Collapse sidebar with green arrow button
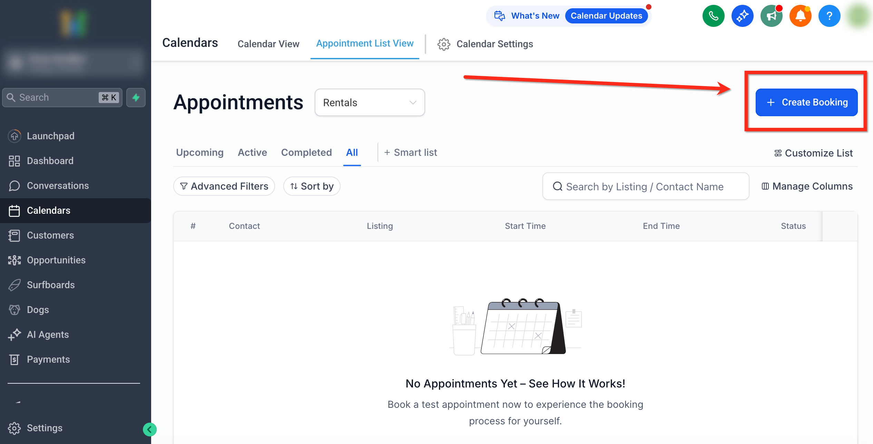 pos(150,429)
